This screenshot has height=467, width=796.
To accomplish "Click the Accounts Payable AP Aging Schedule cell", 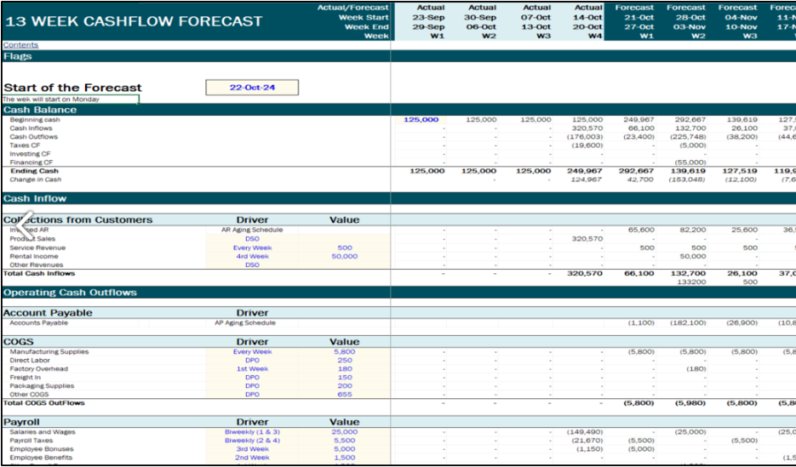I will [248, 323].
